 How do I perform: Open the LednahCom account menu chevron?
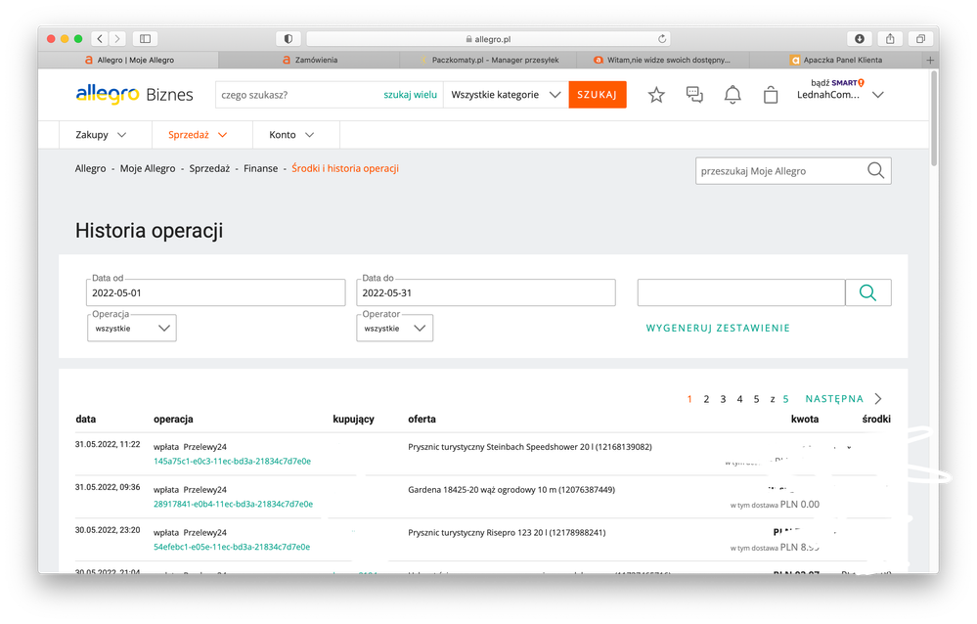click(x=878, y=95)
